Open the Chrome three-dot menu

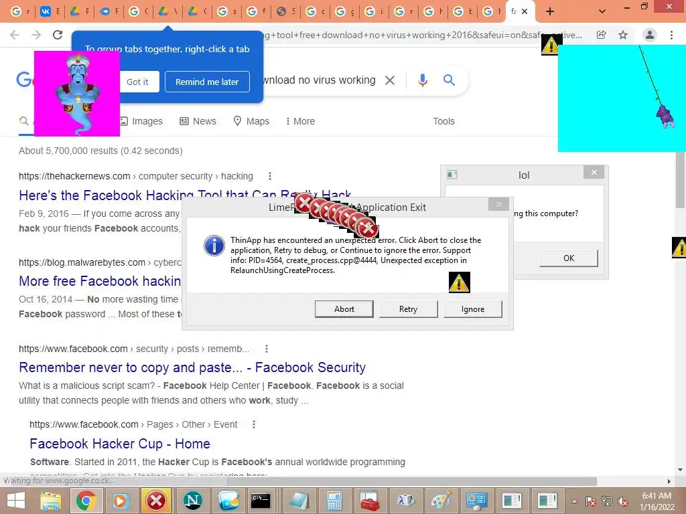[671, 35]
